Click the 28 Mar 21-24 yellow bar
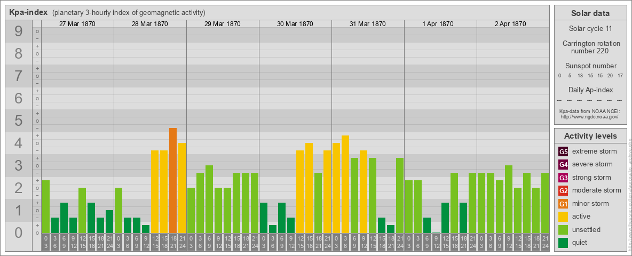632x256 pixels. (x=182, y=188)
